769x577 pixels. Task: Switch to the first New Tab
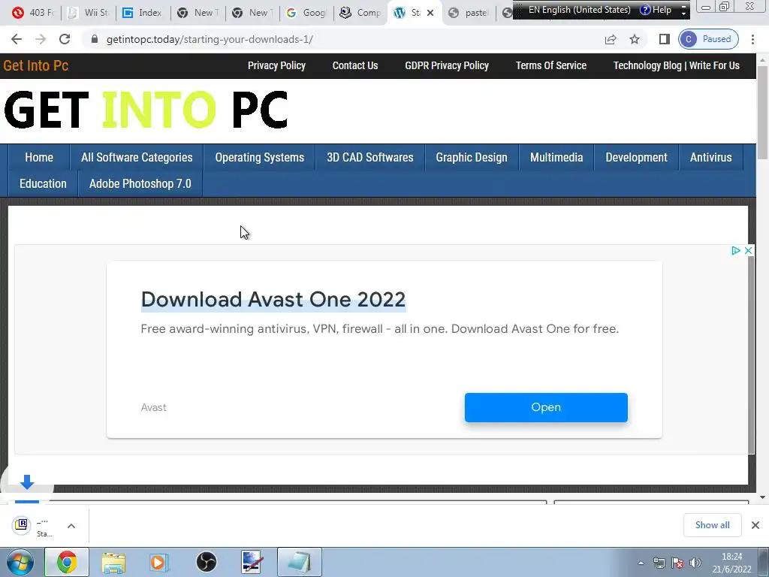198,13
